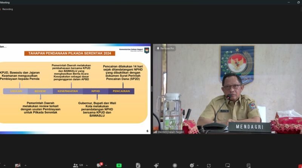The height and width of the screenshot is (168, 302).
Task: Click the Meeting window title
Action: 5,2
